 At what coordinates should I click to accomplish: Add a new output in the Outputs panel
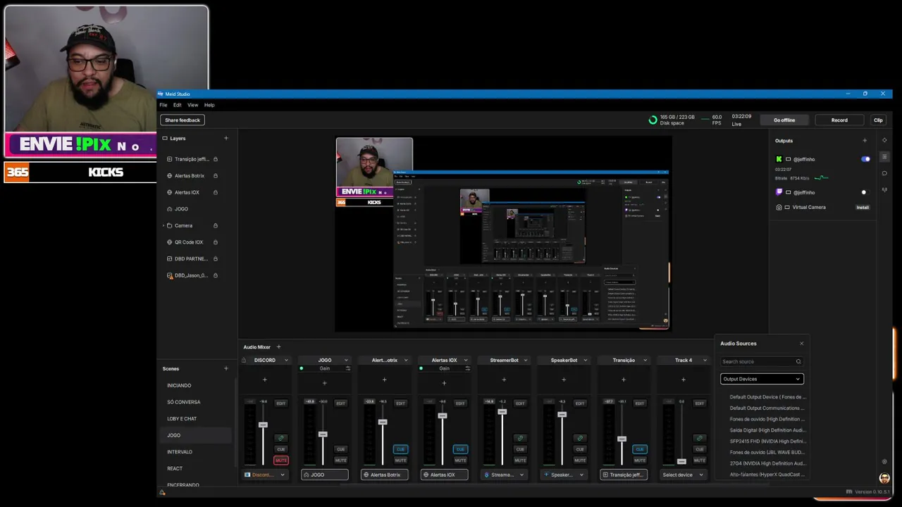(x=865, y=140)
